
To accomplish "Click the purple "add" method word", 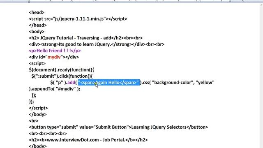I will point(71,83).
